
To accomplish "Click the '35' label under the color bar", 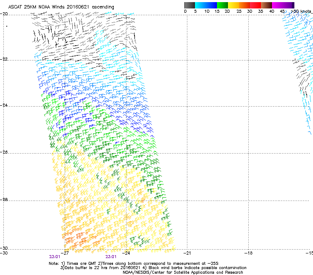I will click(x=261, y=11).
